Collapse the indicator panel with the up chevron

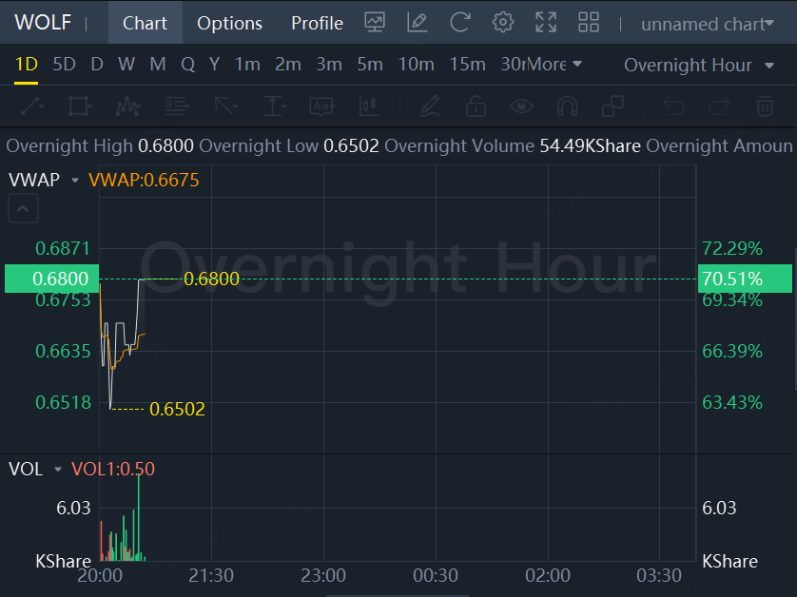pyautogui.click(x=23, y=208)
